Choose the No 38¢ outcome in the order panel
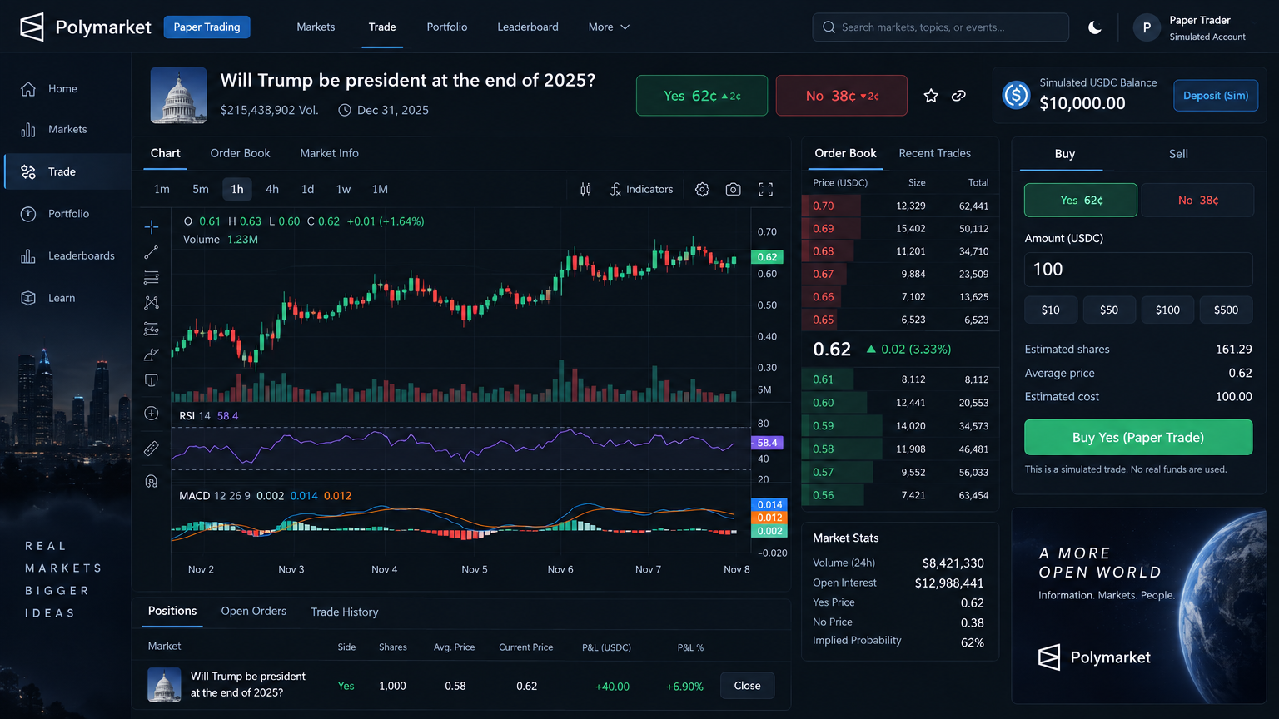The width and height of the screenshot is (1279, 719). (1197, 200)
